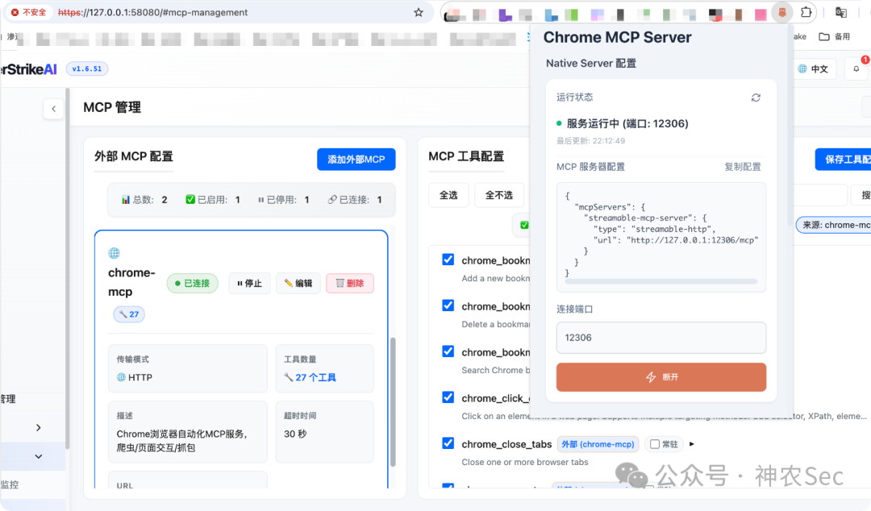This screenshot has height=511, width=871.
Task: Click the 30 秒 timeout value
Action: [x=295, y=434]
